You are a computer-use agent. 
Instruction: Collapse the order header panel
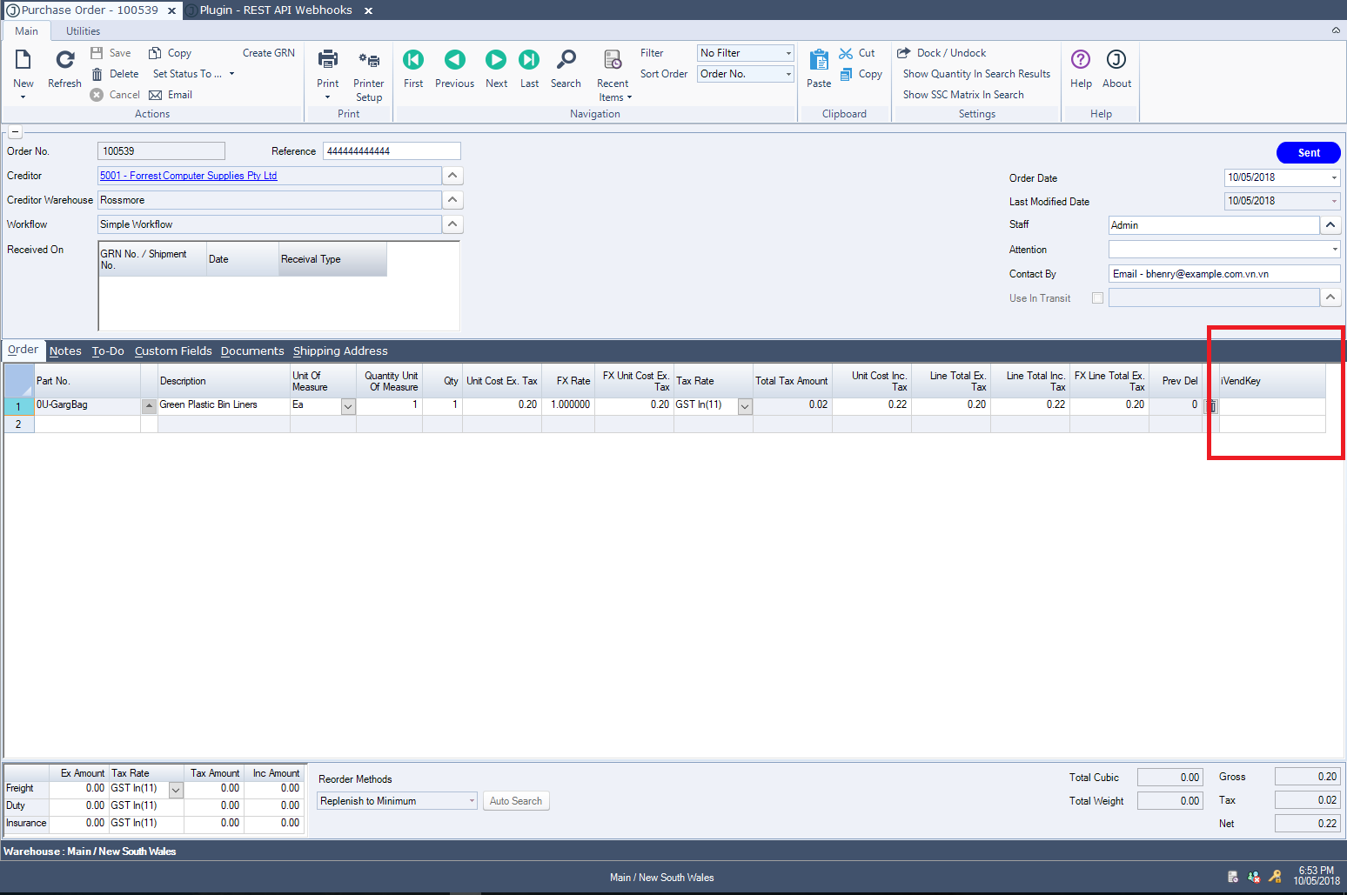[15, 132]
